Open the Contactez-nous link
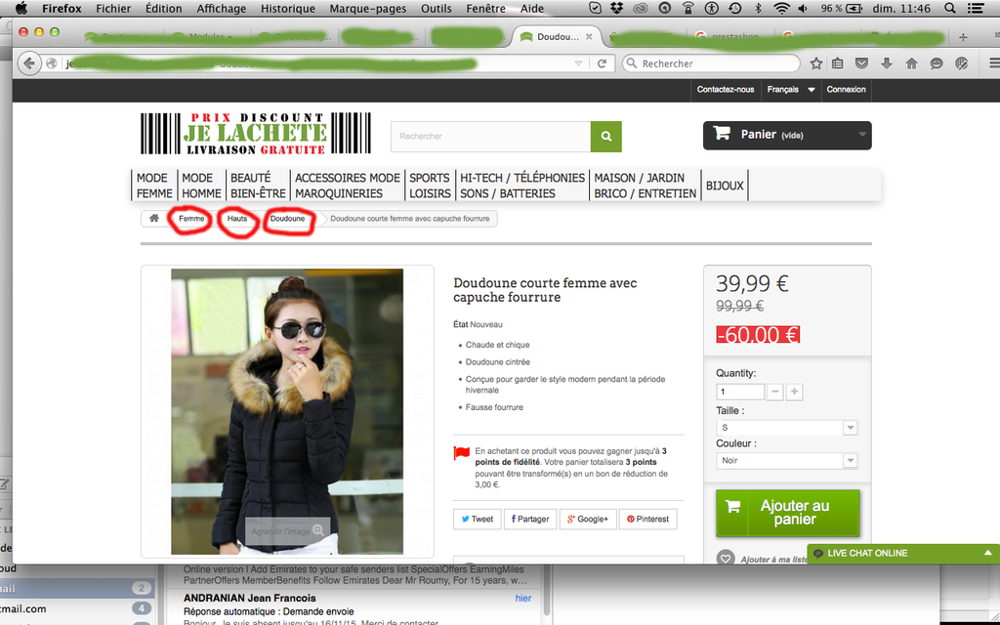This screenshot has height=625, width=1000. tap(726, 89)
